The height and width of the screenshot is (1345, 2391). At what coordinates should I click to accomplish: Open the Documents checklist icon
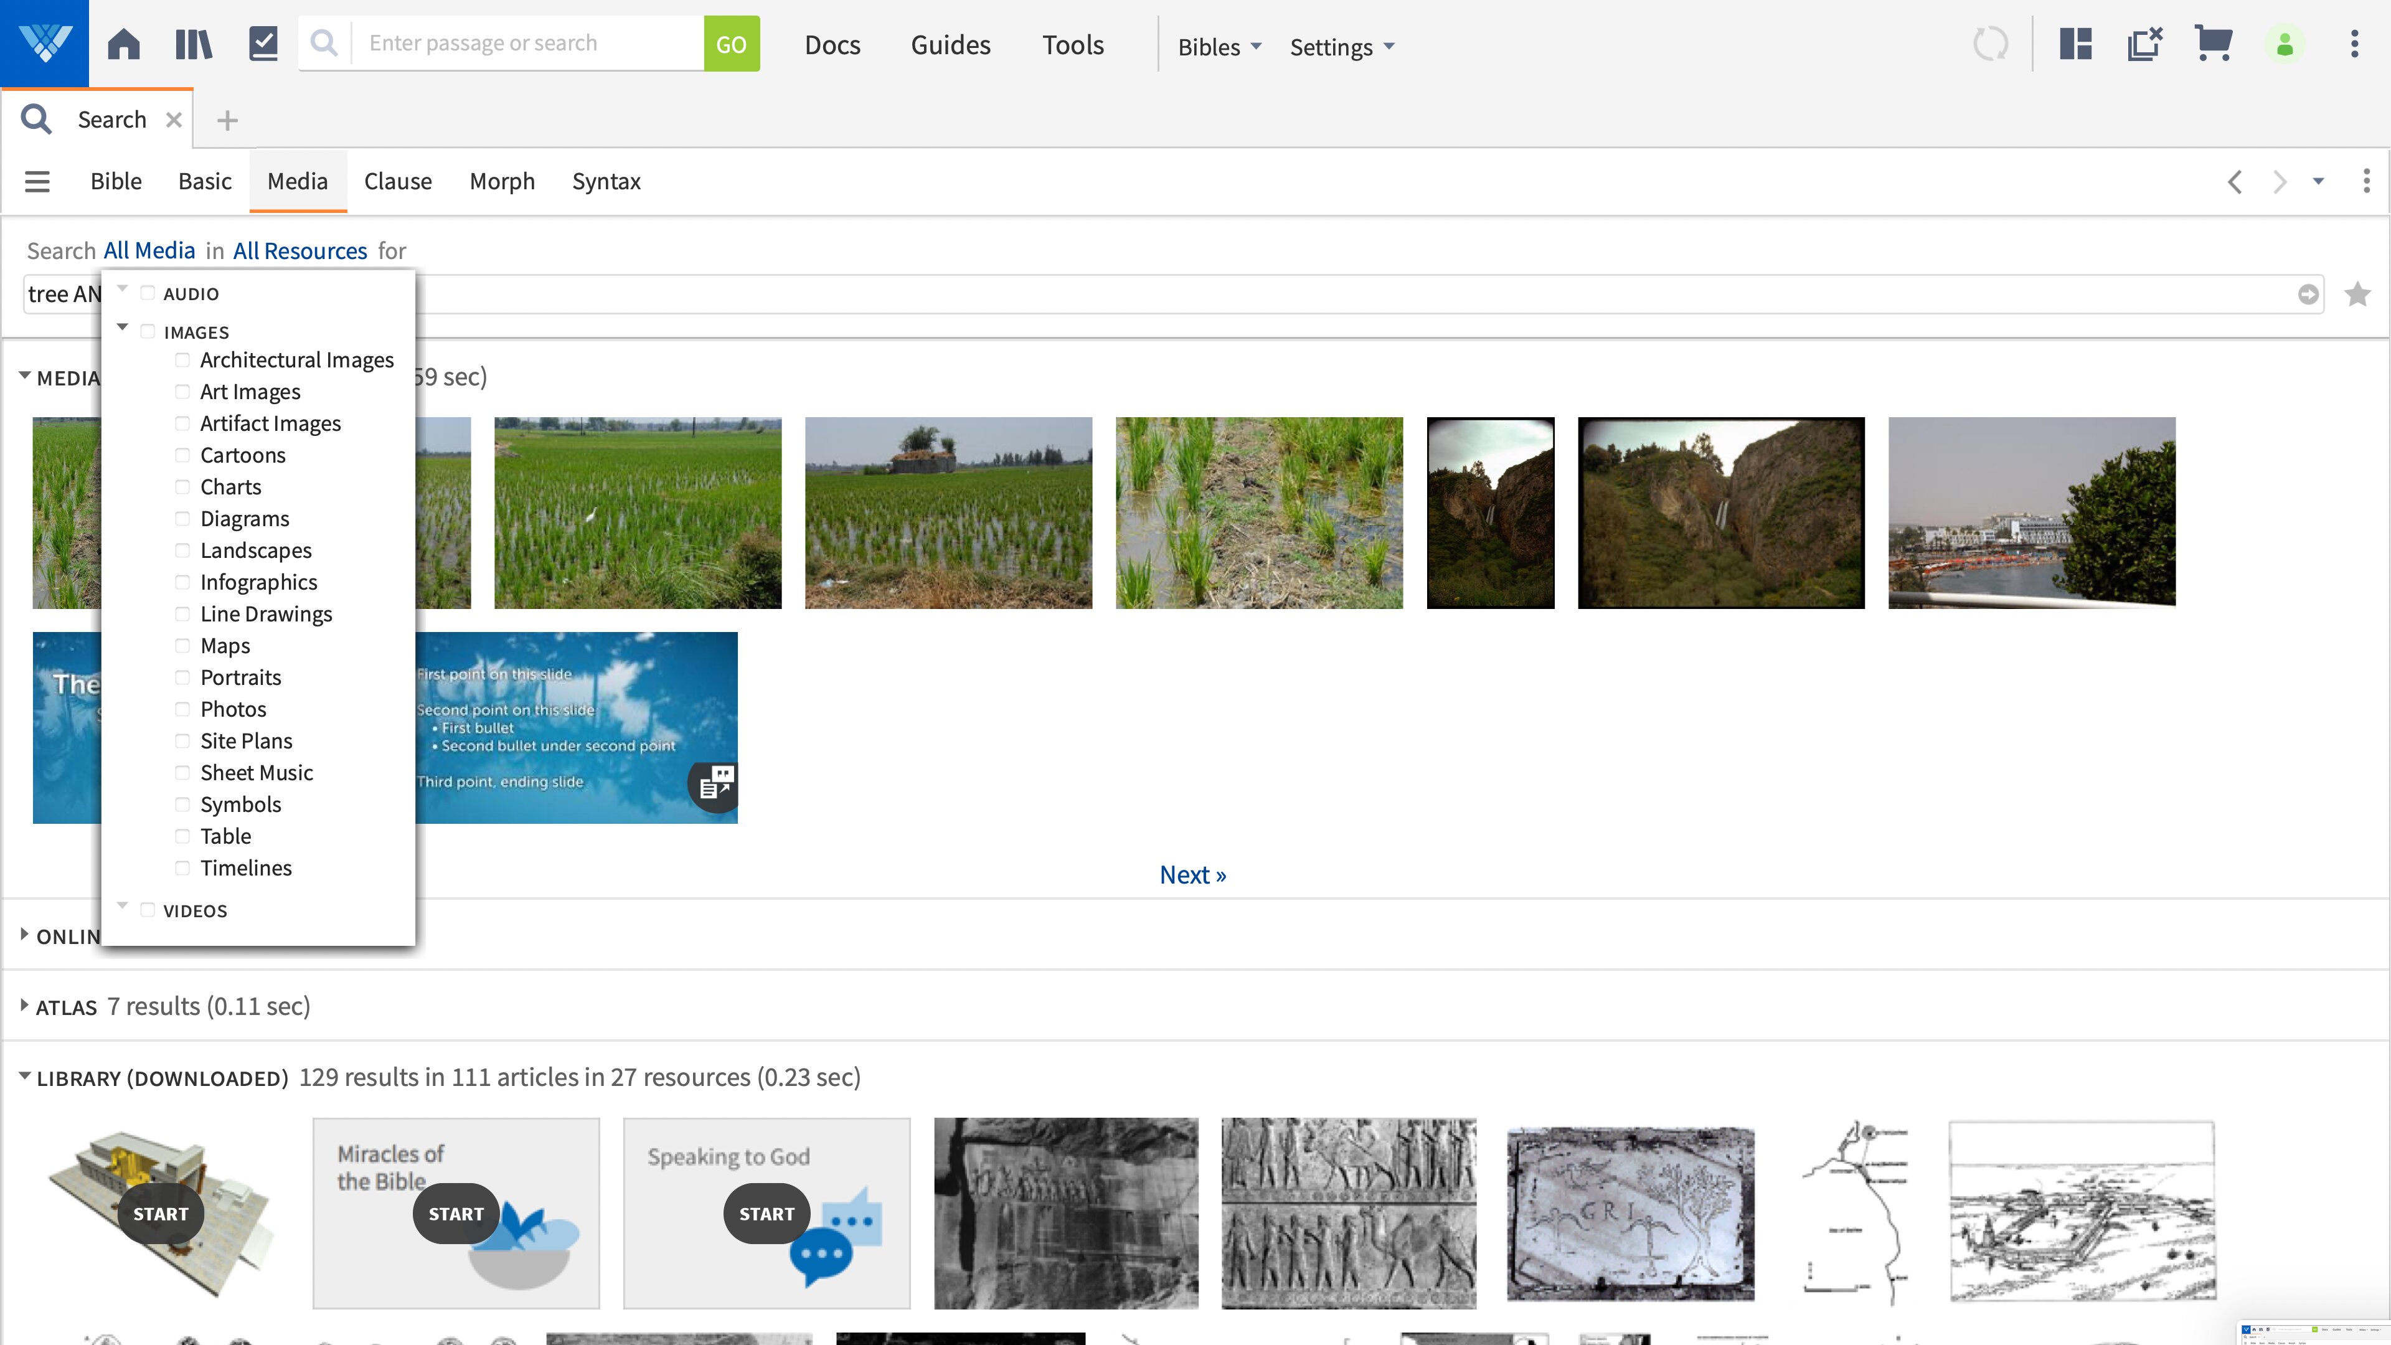point(263,44)
